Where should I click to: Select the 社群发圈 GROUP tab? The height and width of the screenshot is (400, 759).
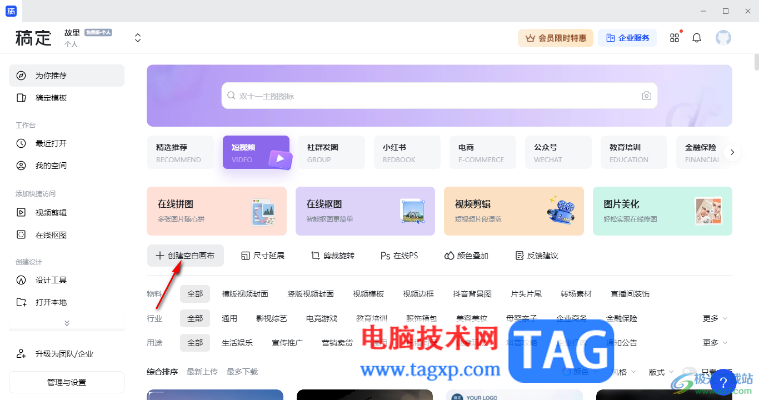point(332,152)
